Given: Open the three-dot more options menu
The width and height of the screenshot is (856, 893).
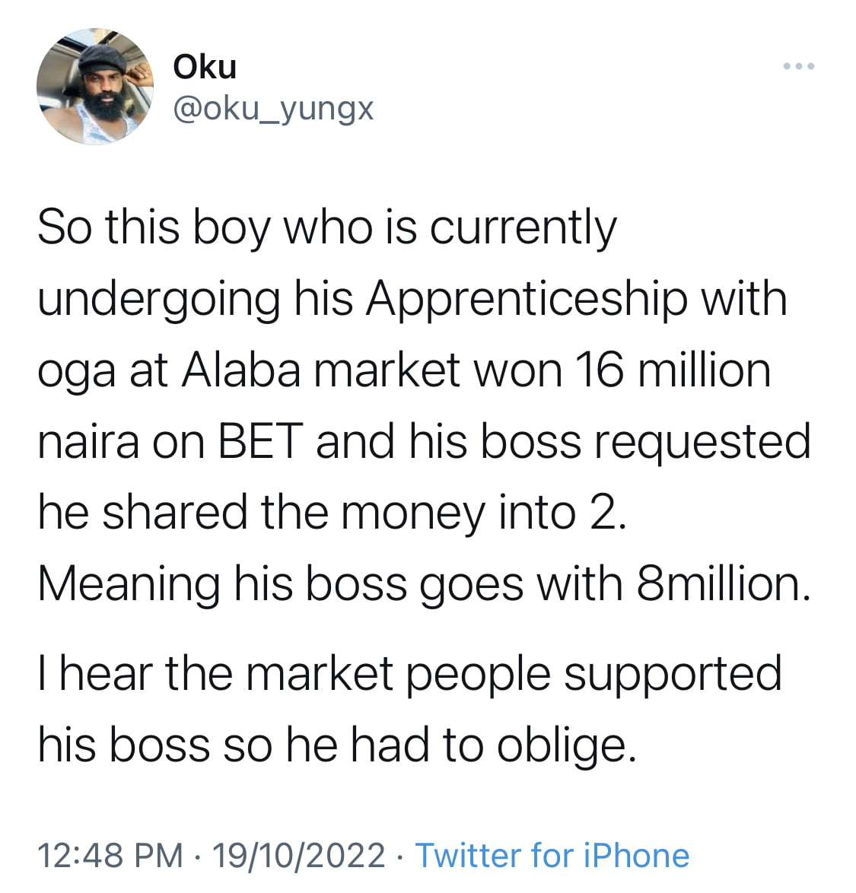Looking at the screenshot, I should pyautogui.click(x=798, y=66).
